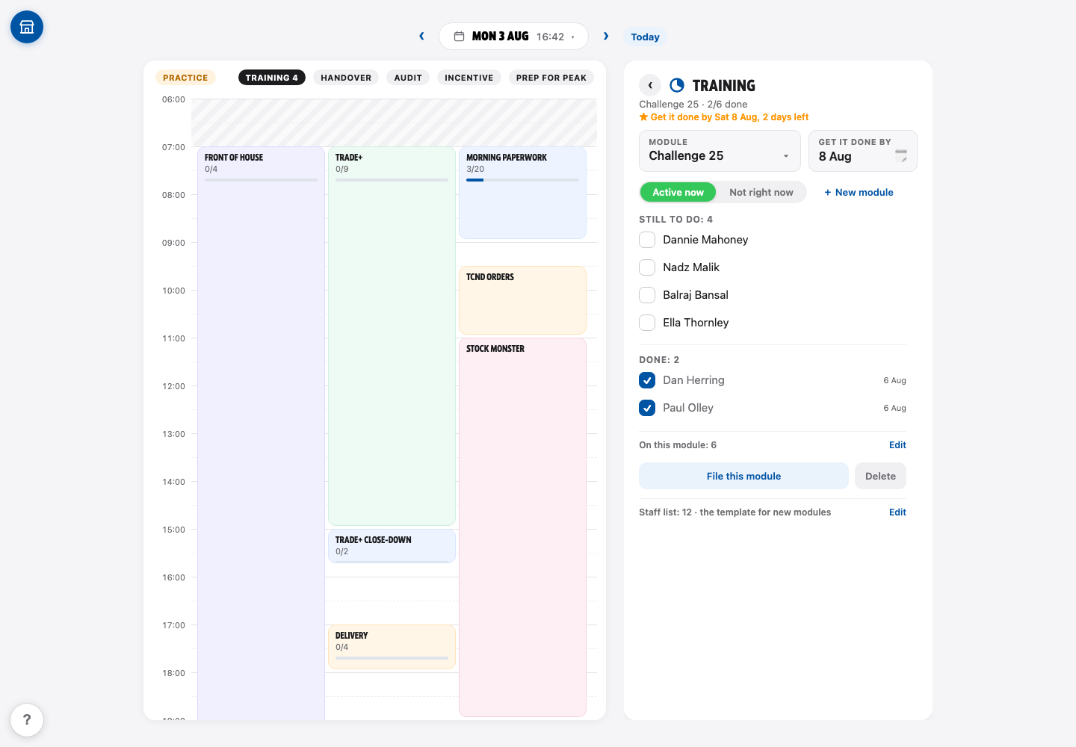Screen dimensions: 1076x747
Task: Open the Trade+ Close-down block
Action: pyautogui.click(x=392, y=546)
